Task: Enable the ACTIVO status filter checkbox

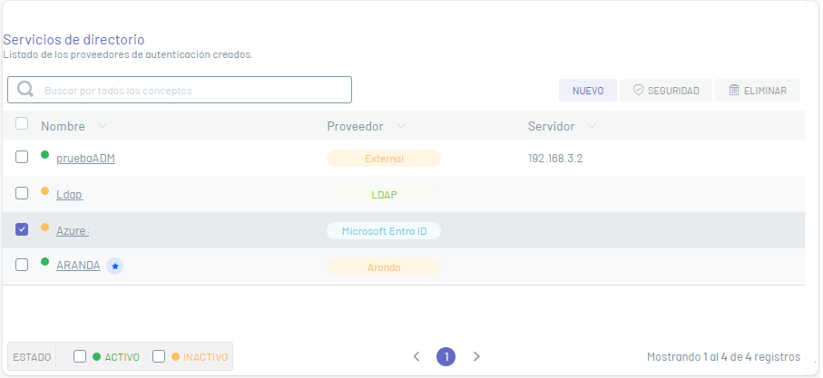Action: pos(80,356)
